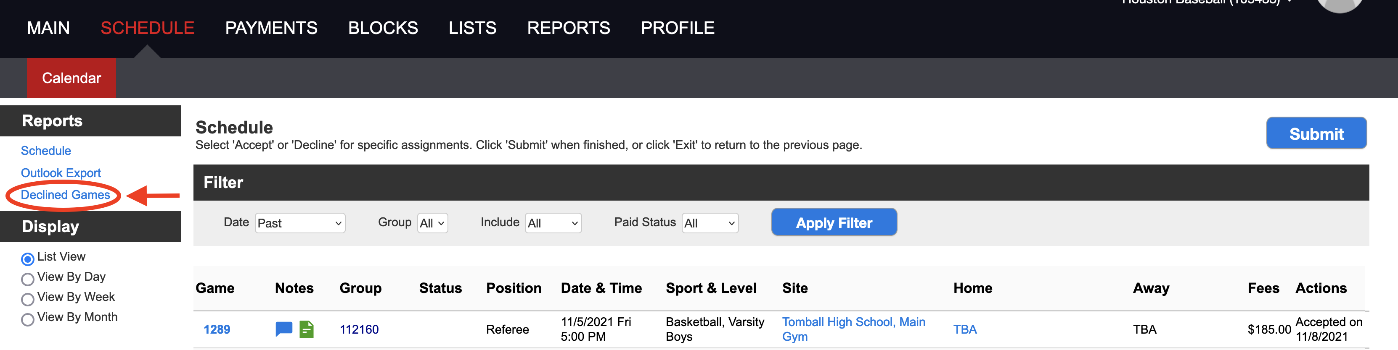
Task: Open the Declined Games report
Action: (x=65, y=195)
